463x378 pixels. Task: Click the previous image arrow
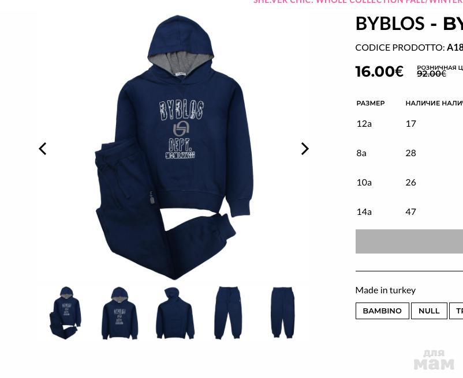click(x=43, y=149)
